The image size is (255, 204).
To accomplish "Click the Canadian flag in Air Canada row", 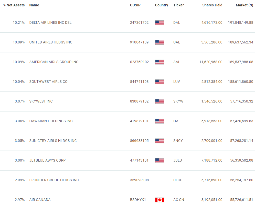I will coord(160,200).
